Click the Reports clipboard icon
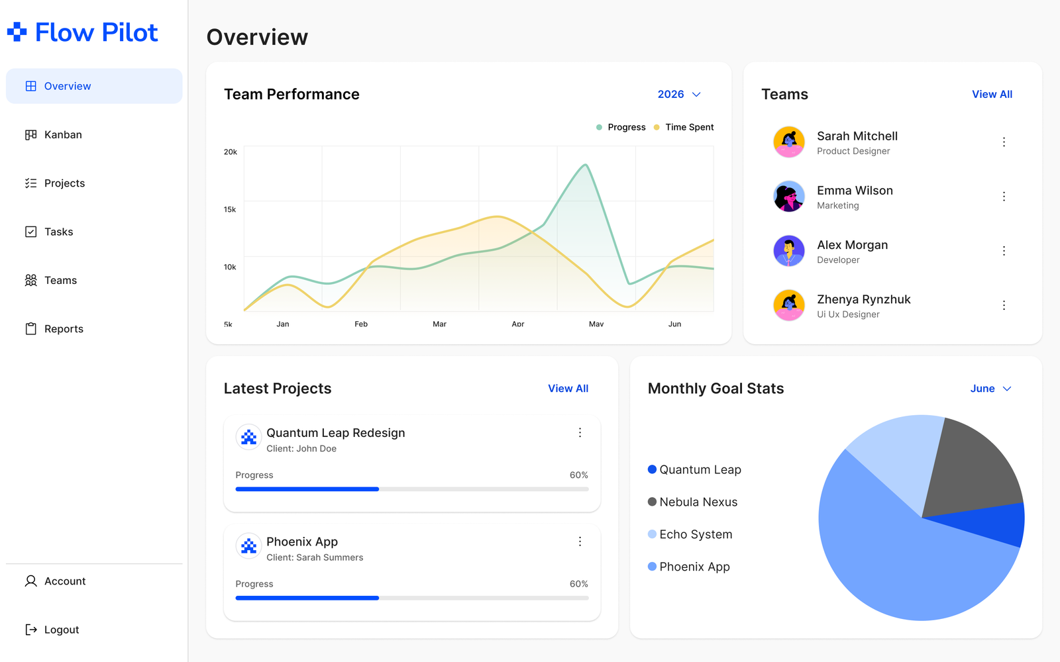The width and height of the screenshot is (1060, 662). [31, 329]
